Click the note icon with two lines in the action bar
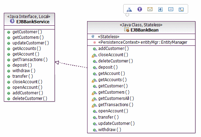201x137 pixels. (170, 9)
